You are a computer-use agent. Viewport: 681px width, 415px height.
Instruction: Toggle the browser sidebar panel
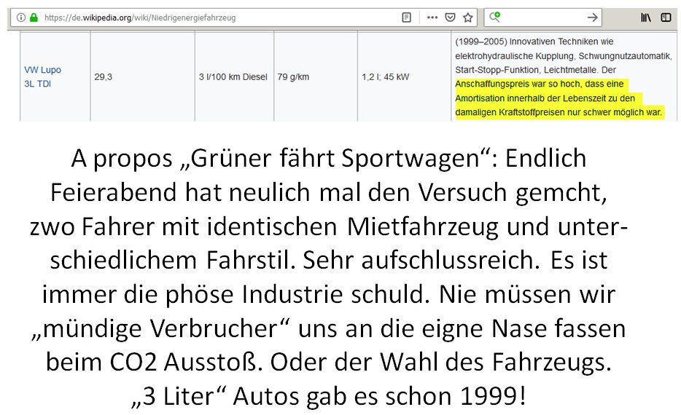666,17
